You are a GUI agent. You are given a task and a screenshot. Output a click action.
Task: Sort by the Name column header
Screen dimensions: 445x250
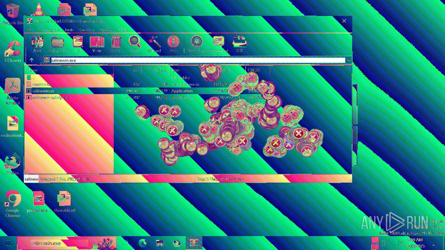click(69, 70)
